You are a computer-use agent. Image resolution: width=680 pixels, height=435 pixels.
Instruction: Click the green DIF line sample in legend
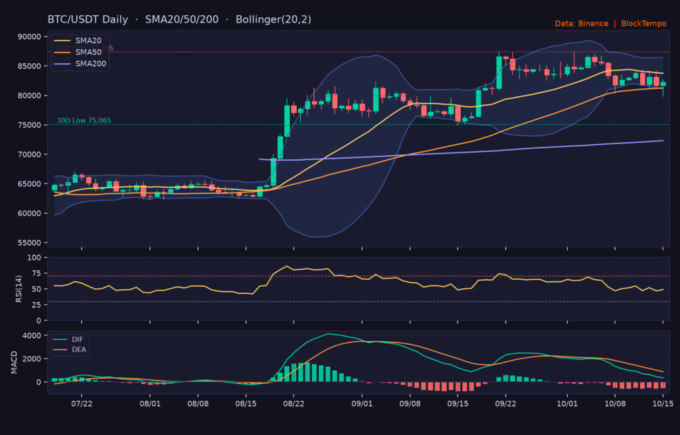click(60, 339)
